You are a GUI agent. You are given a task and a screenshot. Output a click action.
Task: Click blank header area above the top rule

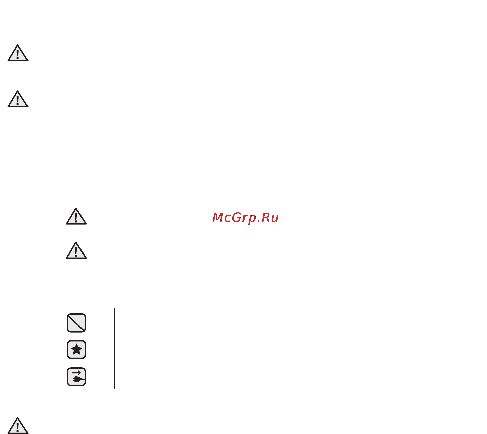(243, 19)
